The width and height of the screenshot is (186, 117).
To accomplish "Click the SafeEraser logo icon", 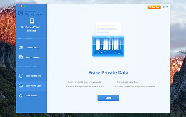I will 21,13.
